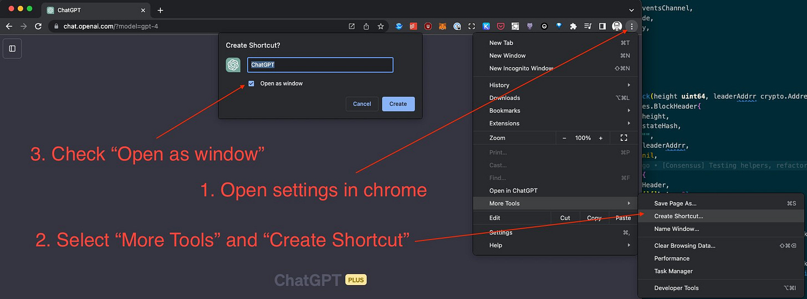
Task: Close the ChatGPT browser tab
Action: pyautogui.click(x=143, y=11)
